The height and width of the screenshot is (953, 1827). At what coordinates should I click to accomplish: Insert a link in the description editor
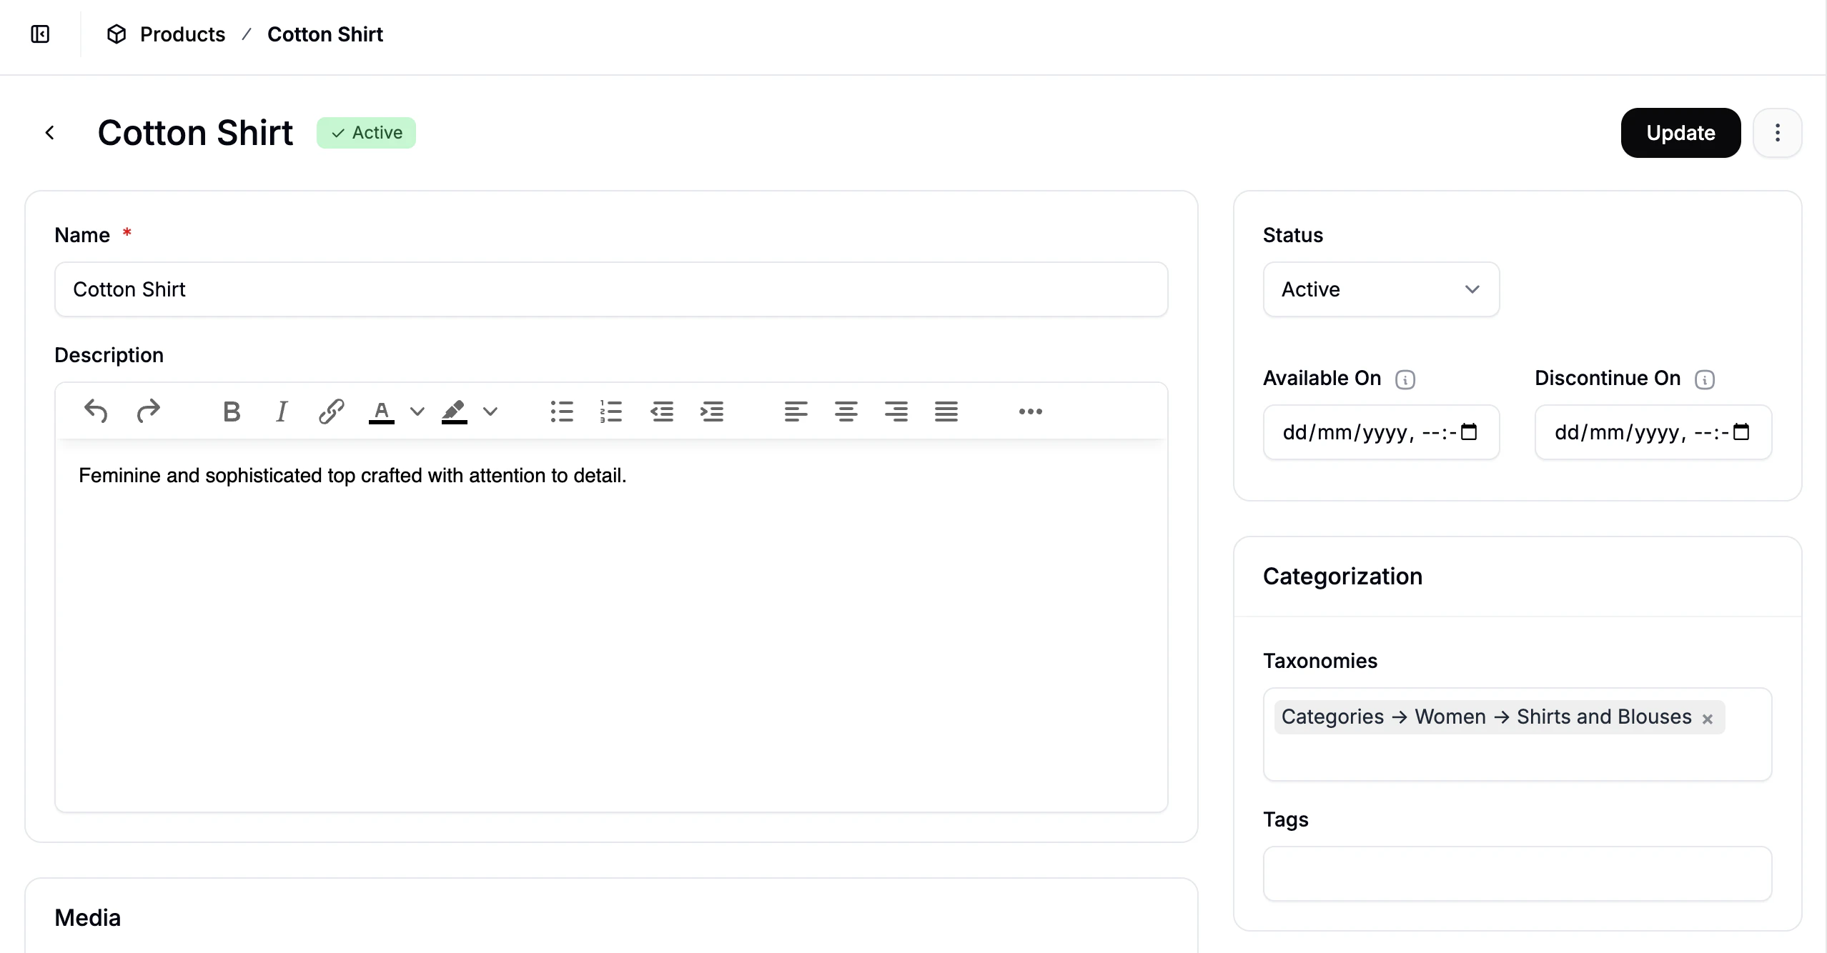(x=330, y=412)
